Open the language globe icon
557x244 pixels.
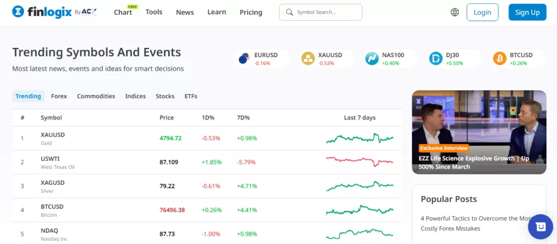(455, 12)
